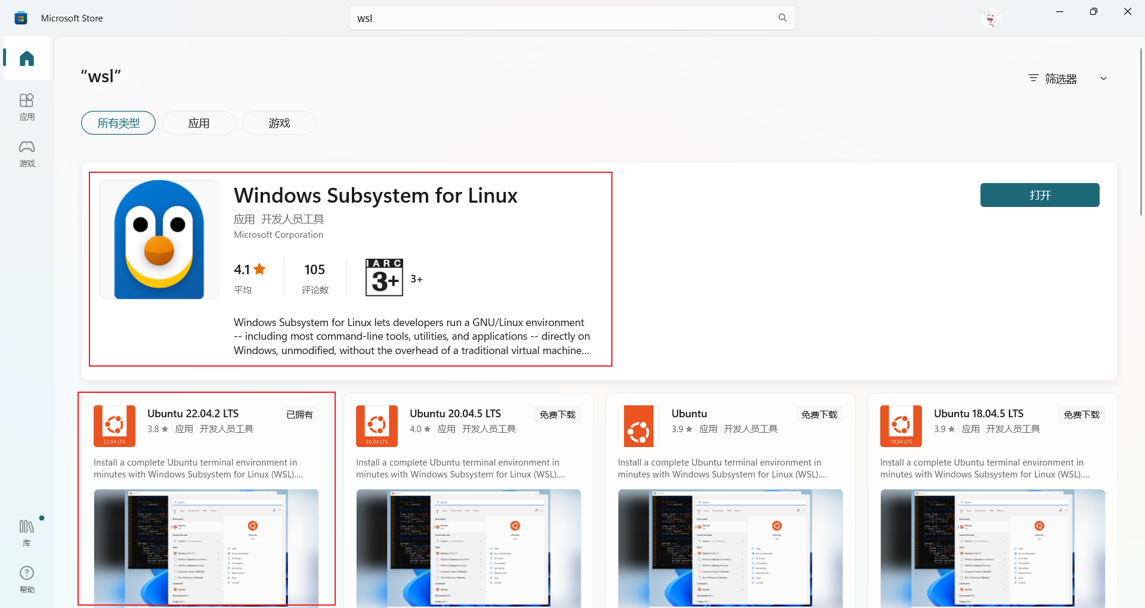This screenshot has width=1145, height=608.
Task: Click the Microsoft Corporation publisher text
Action: pos(278,235)
